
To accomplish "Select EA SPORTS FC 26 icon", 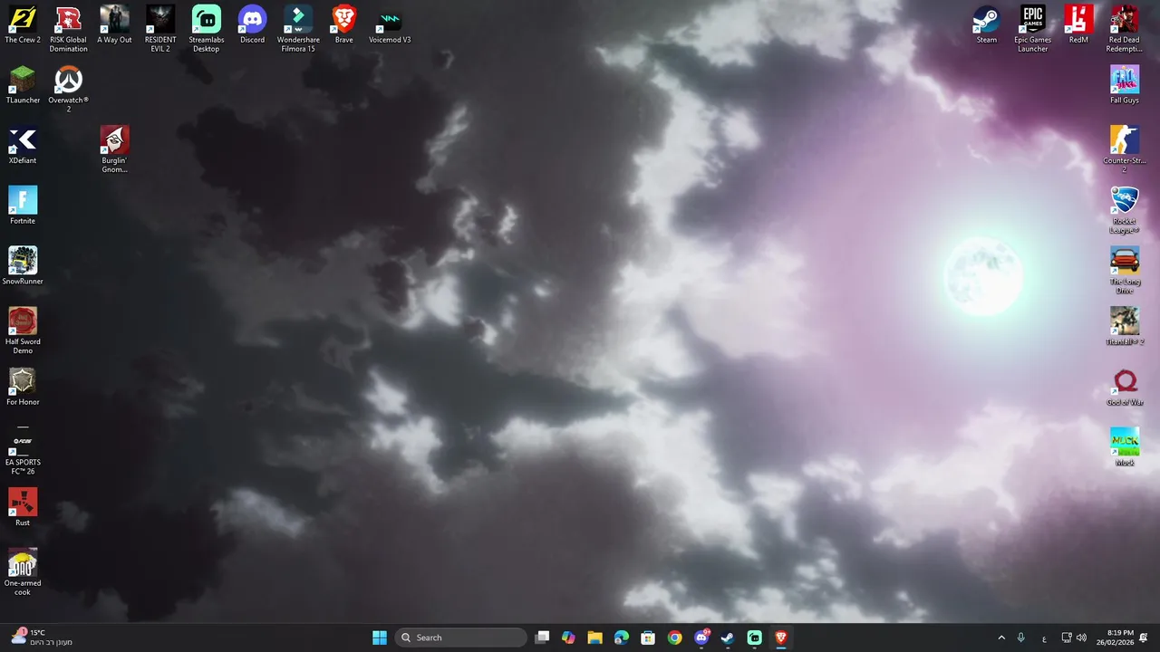I will tap(23, 451).
